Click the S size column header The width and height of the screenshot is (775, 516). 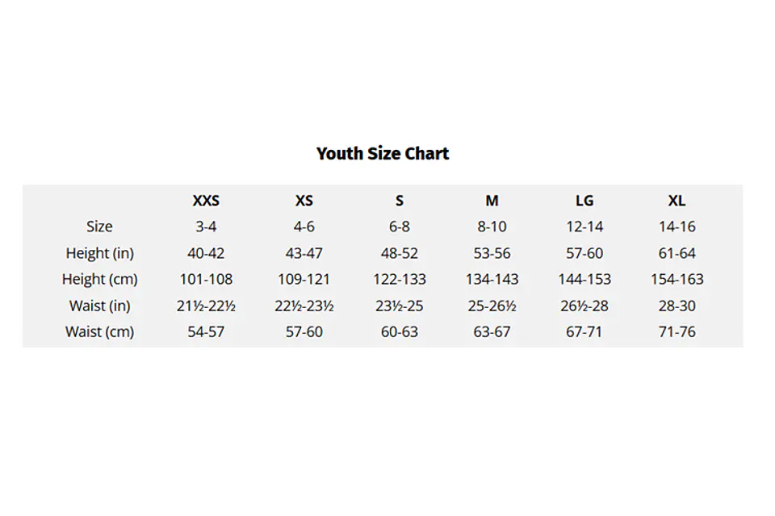[x=400, y=201]
